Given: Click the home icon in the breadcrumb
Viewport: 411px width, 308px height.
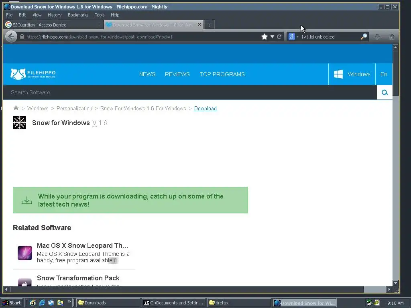Looking at the screenshot, I should pos(16,108).
